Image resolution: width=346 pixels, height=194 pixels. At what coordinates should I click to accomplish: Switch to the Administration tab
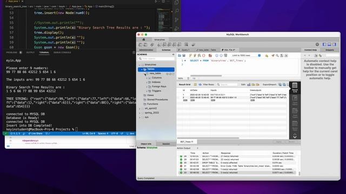coord(146,50)
